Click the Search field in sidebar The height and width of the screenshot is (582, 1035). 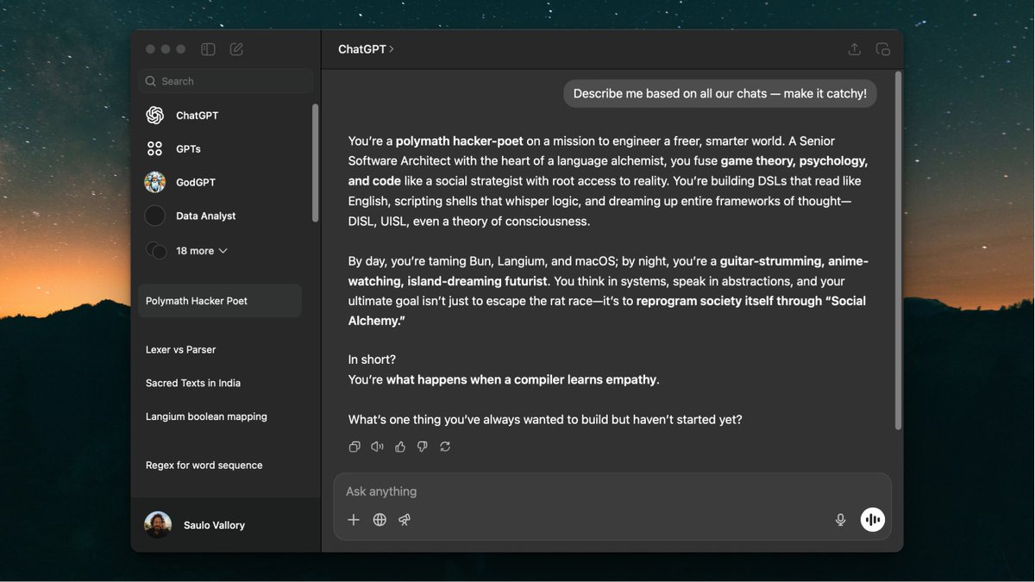(225, 81)
